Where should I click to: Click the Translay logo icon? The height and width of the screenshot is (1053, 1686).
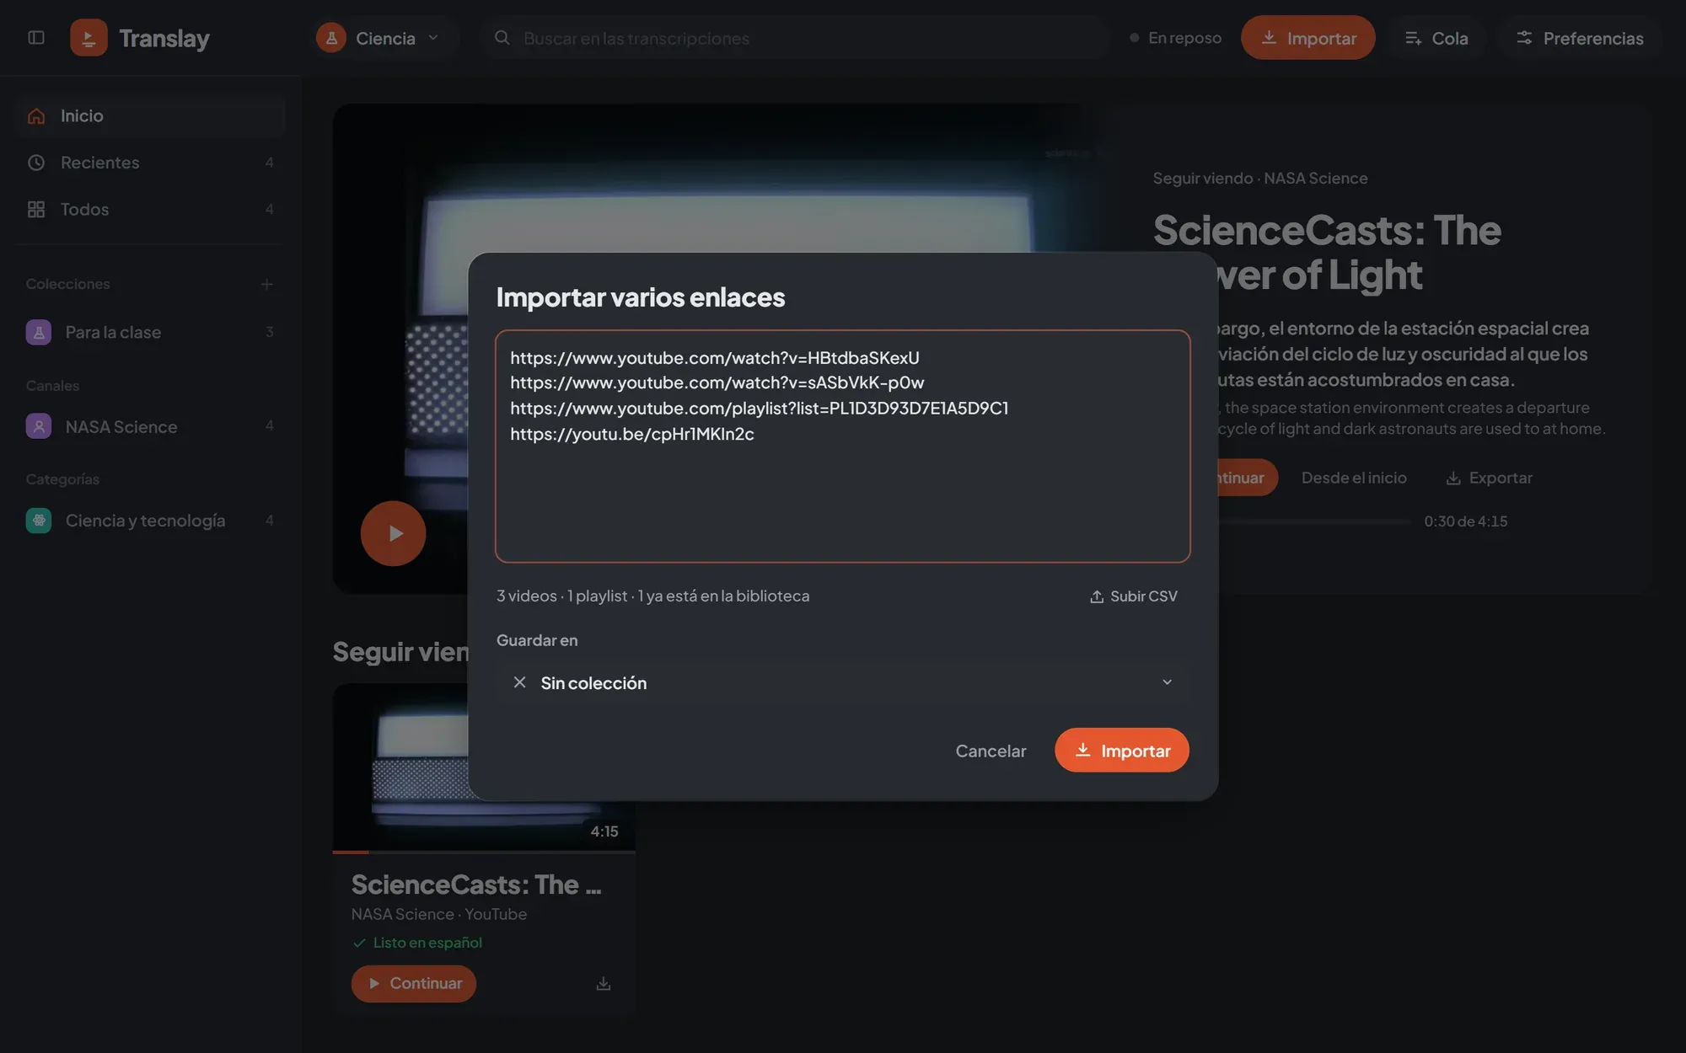(x=89, y=38)
